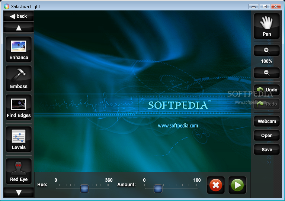Click the Redo button
285x201 pixels.
pyautogui.click(x=267, y=104)
